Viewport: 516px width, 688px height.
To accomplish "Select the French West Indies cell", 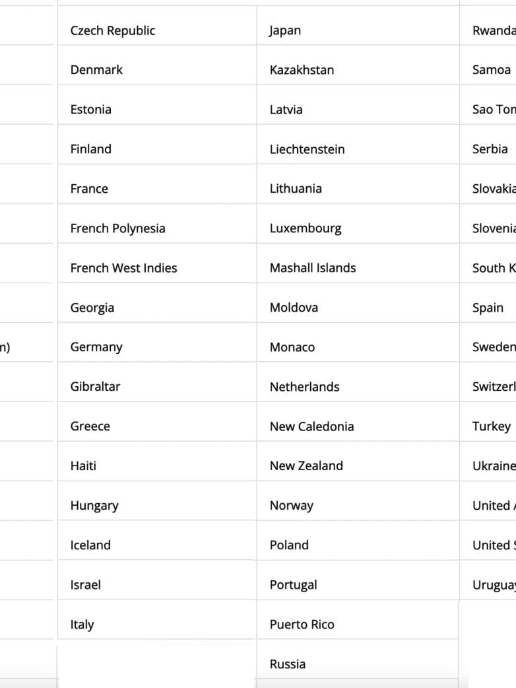I will point(123,268).
